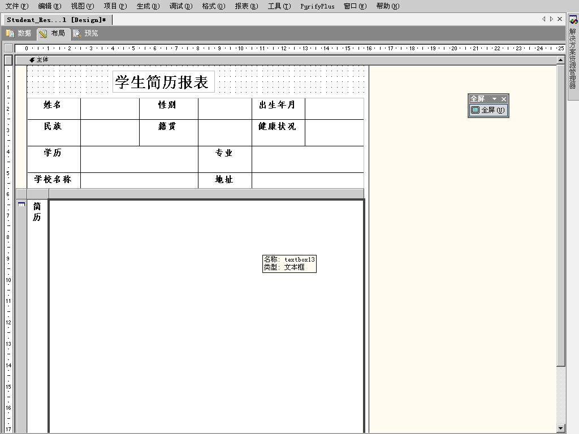The height and width of the screenshot is (434, 579).
Task: Open the 文件(F) menu
Action: pyautogui.click(x=16, y=6)
